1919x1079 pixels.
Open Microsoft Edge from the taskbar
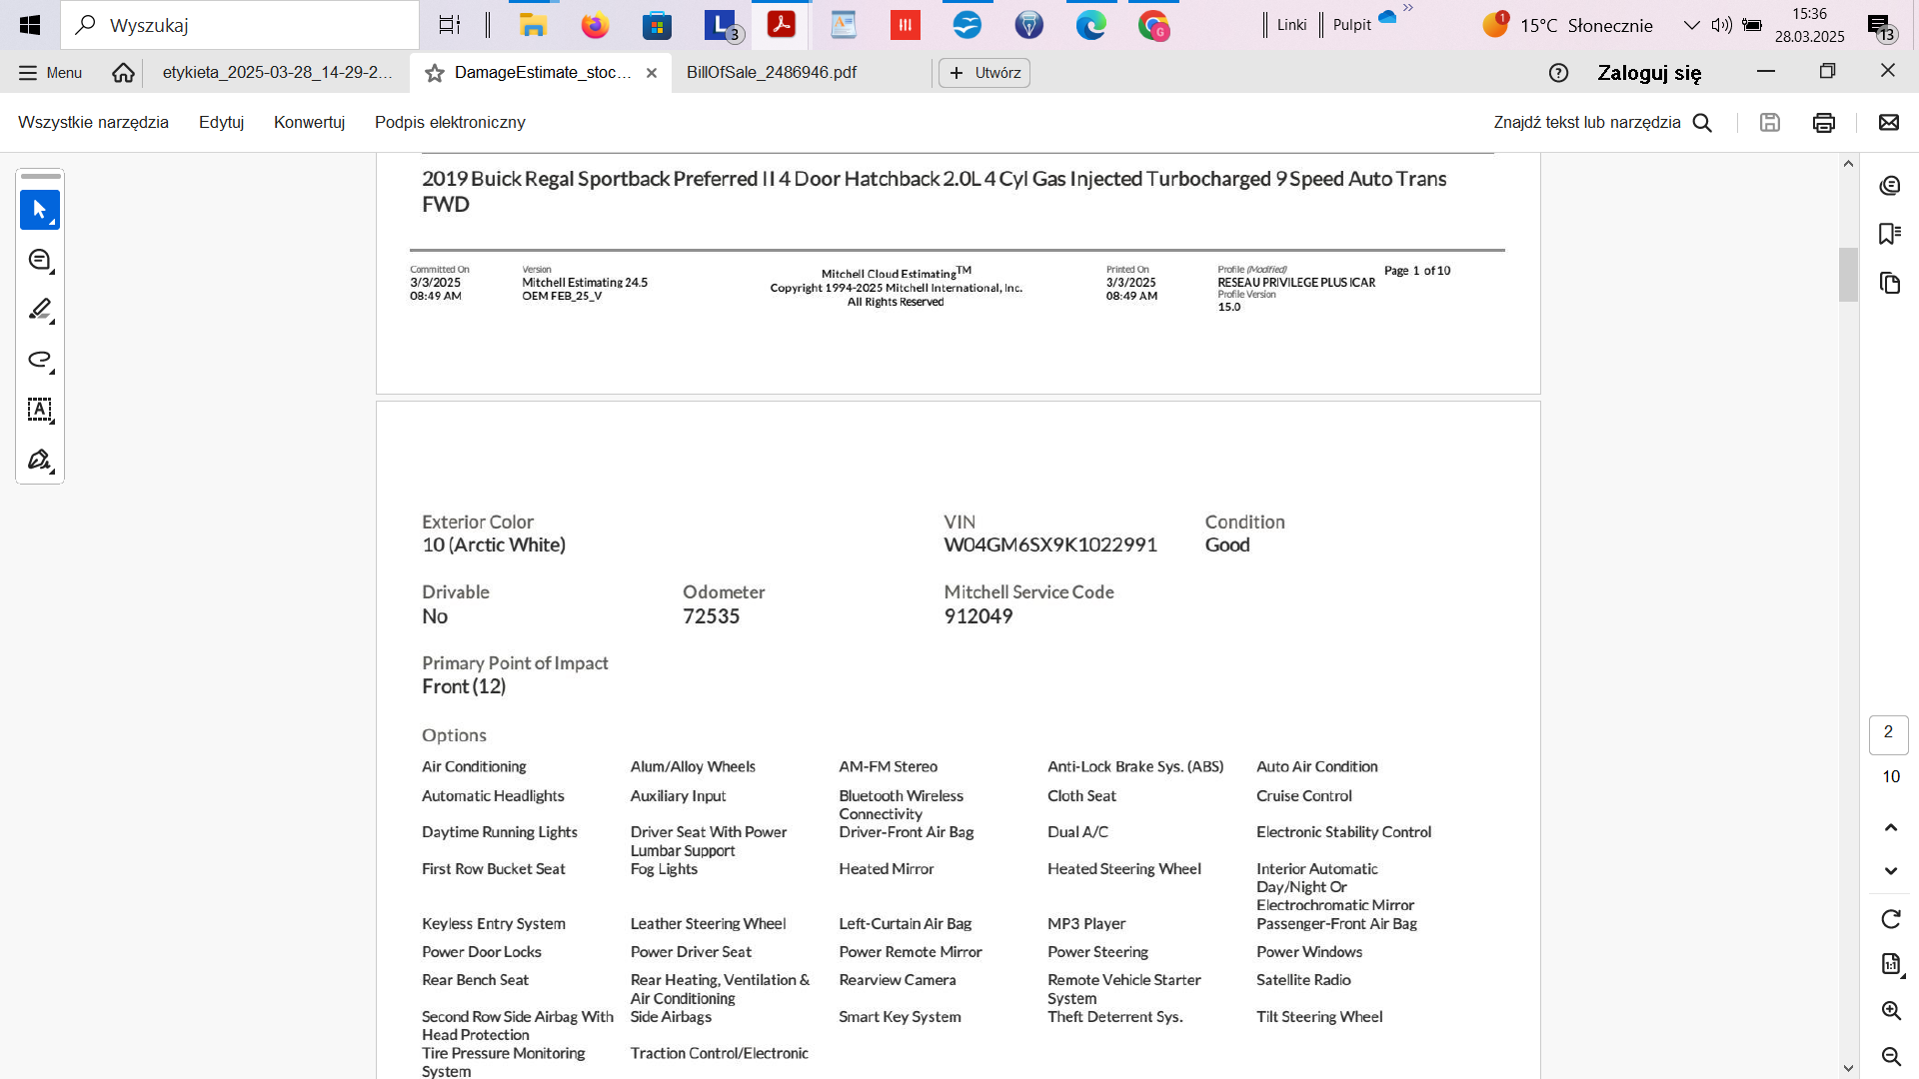pyautogui.click(x=1090, y=25)
